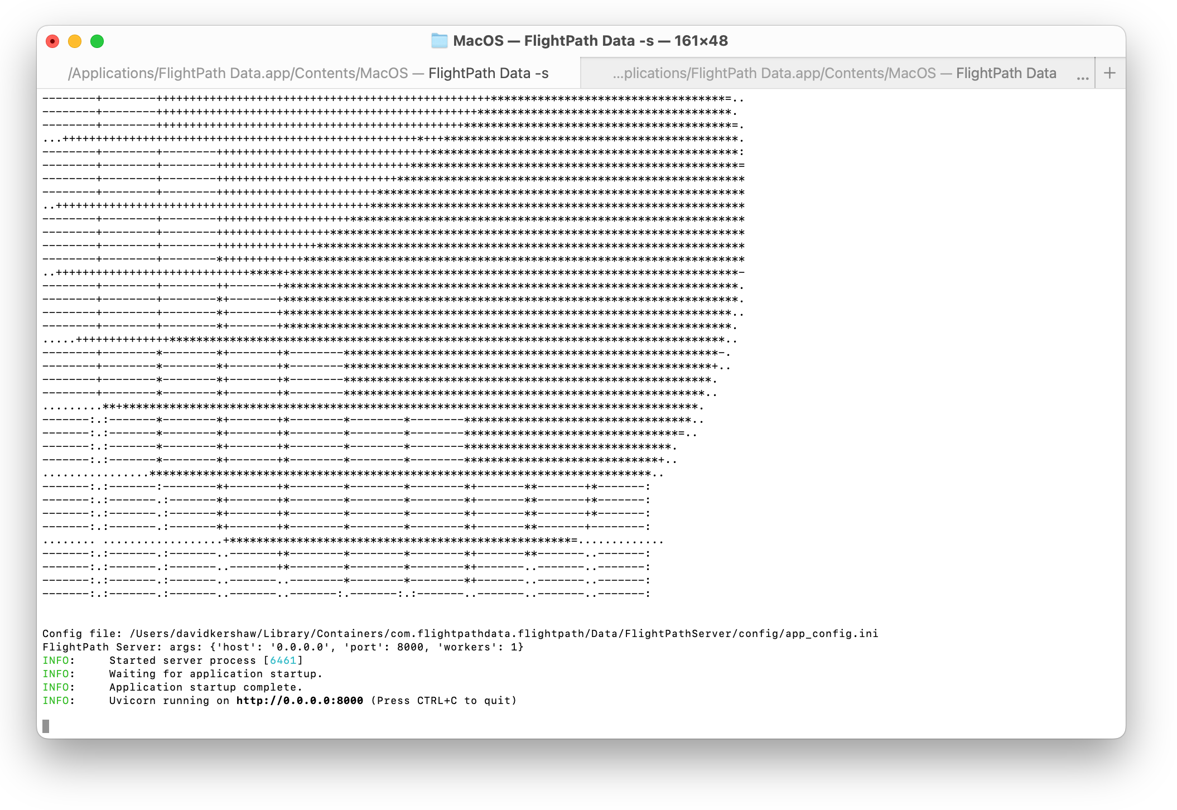Click app_config.ini in the config path

click(832, 634)
